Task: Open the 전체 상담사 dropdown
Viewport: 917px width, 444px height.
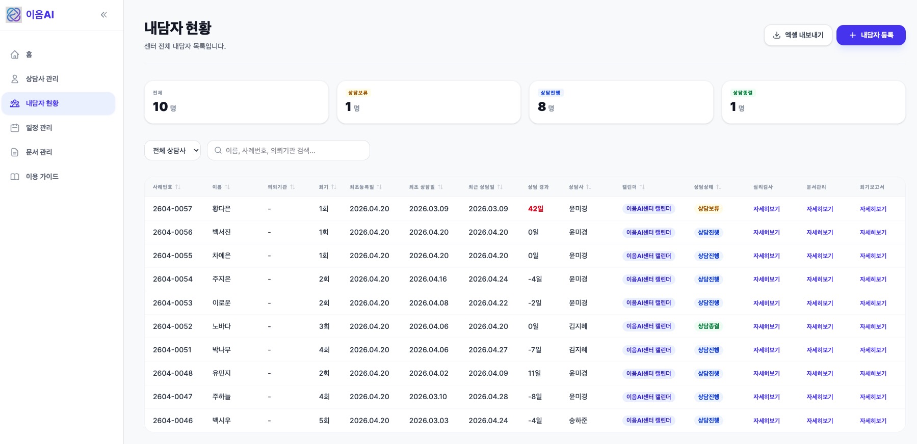Action: point(172,151)
